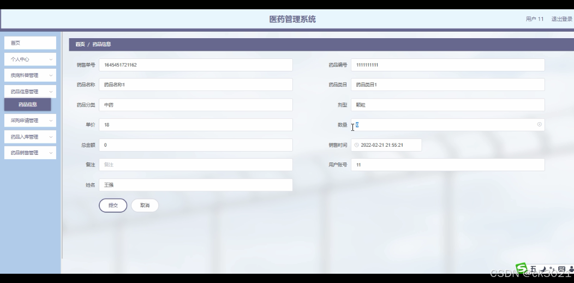Open the clock icon in 销售时间 field
Image resolution: width=574 pixels, height=283 pixels.
pos(356,145)
